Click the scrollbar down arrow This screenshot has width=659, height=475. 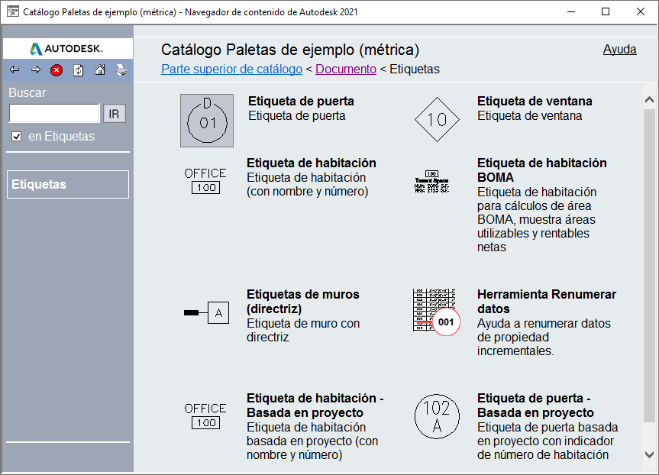click(x=649, y=454)
